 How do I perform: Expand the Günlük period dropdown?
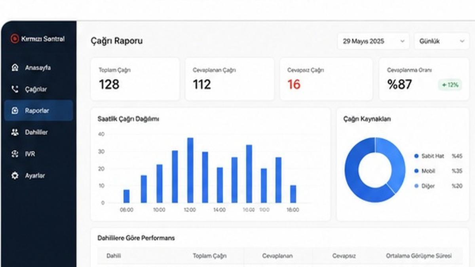pos(442,41)
